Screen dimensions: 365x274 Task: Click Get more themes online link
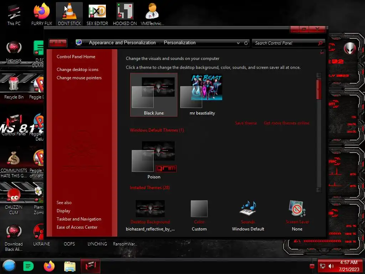(x=287, y=123)
